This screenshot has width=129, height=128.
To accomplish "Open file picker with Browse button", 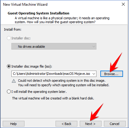I will (112, 74).
